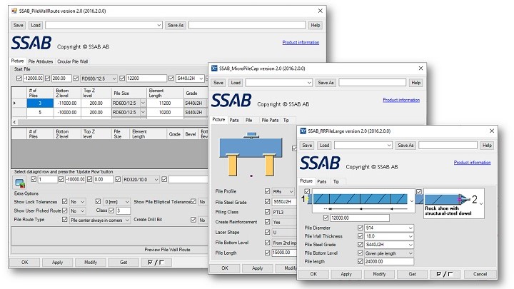Click Load button in MicroPileCap
The height and width of the screenshot is (289, 514).
point(236,83)
